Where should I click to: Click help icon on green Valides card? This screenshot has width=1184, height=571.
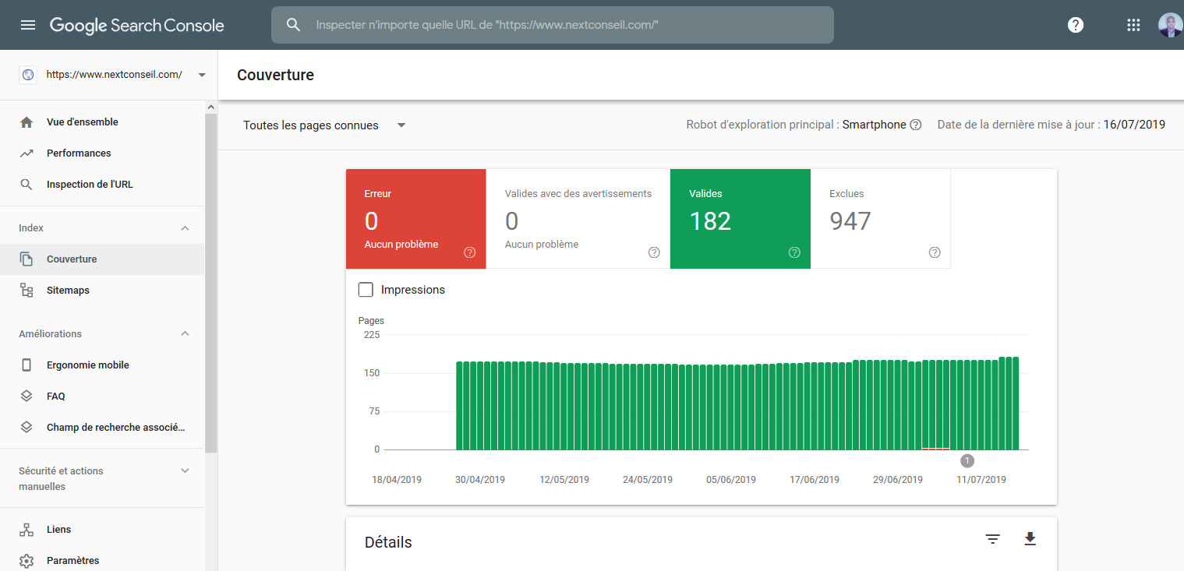[x=794, y=252]
